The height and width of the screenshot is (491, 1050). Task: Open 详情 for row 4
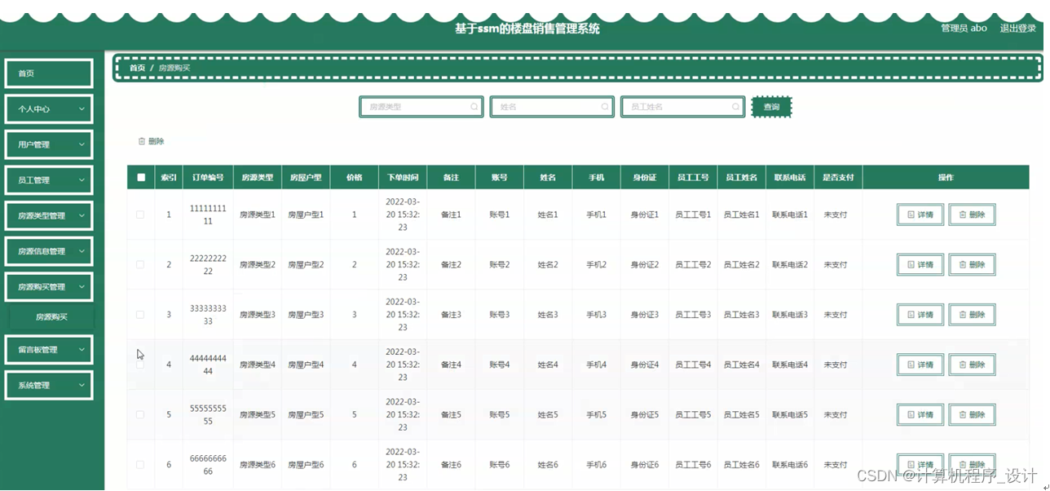point(920,365)
